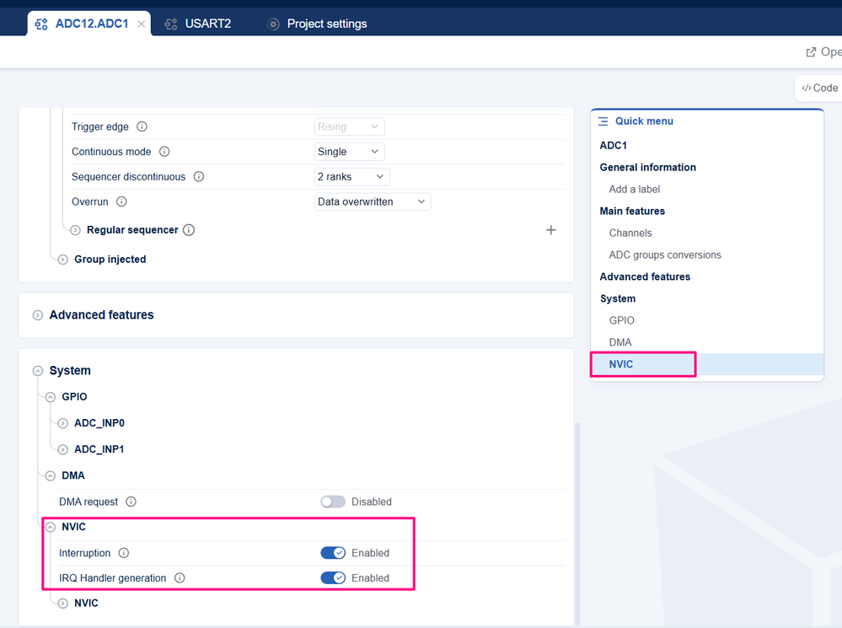The height and width of the screenshot is (628, 842).
Task: Open the Trigger edge Rising dropdown
Action: click(349, 126)
